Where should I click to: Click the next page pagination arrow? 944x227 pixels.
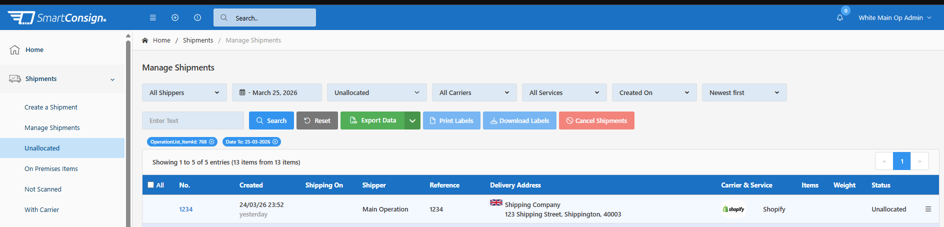[920, 161]
